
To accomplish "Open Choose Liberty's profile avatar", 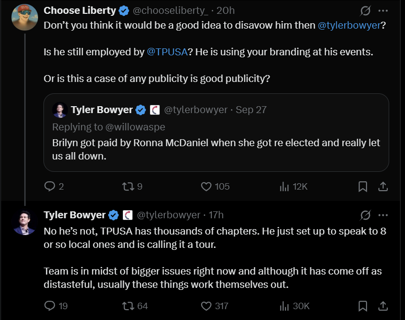I will (25, 17).
